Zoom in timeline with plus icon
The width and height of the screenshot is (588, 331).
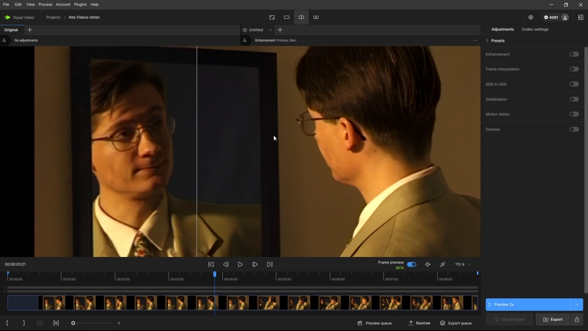pyautogui.click(x=119, y=323)
